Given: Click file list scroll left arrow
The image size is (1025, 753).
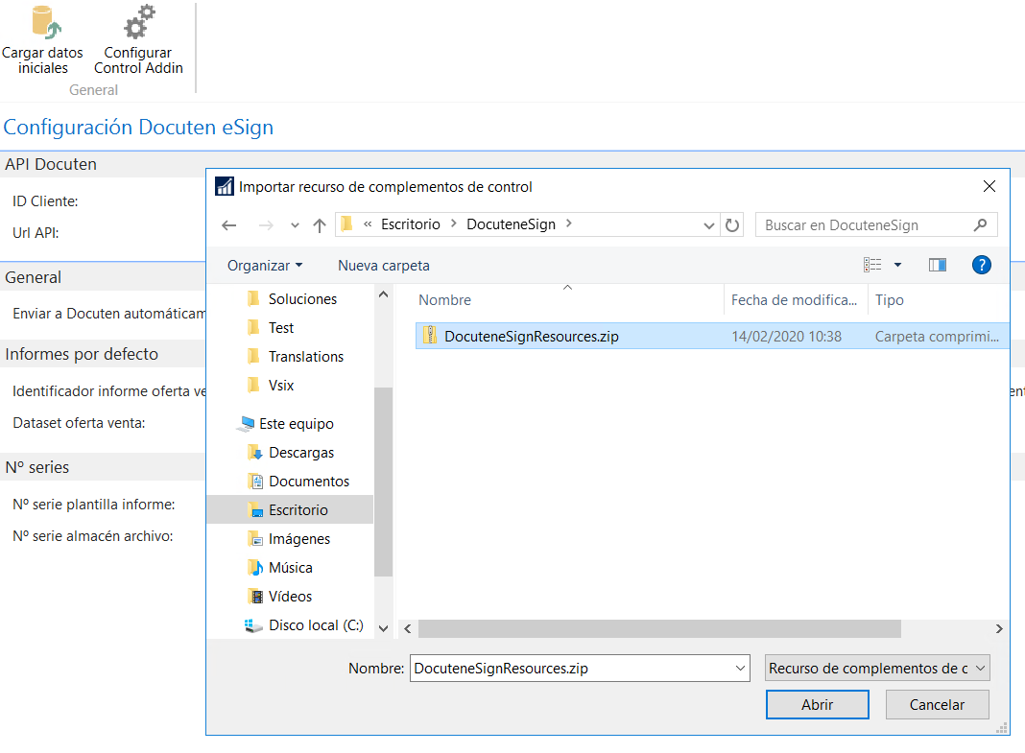Looking at the screenshot, I should click(407, 628).
